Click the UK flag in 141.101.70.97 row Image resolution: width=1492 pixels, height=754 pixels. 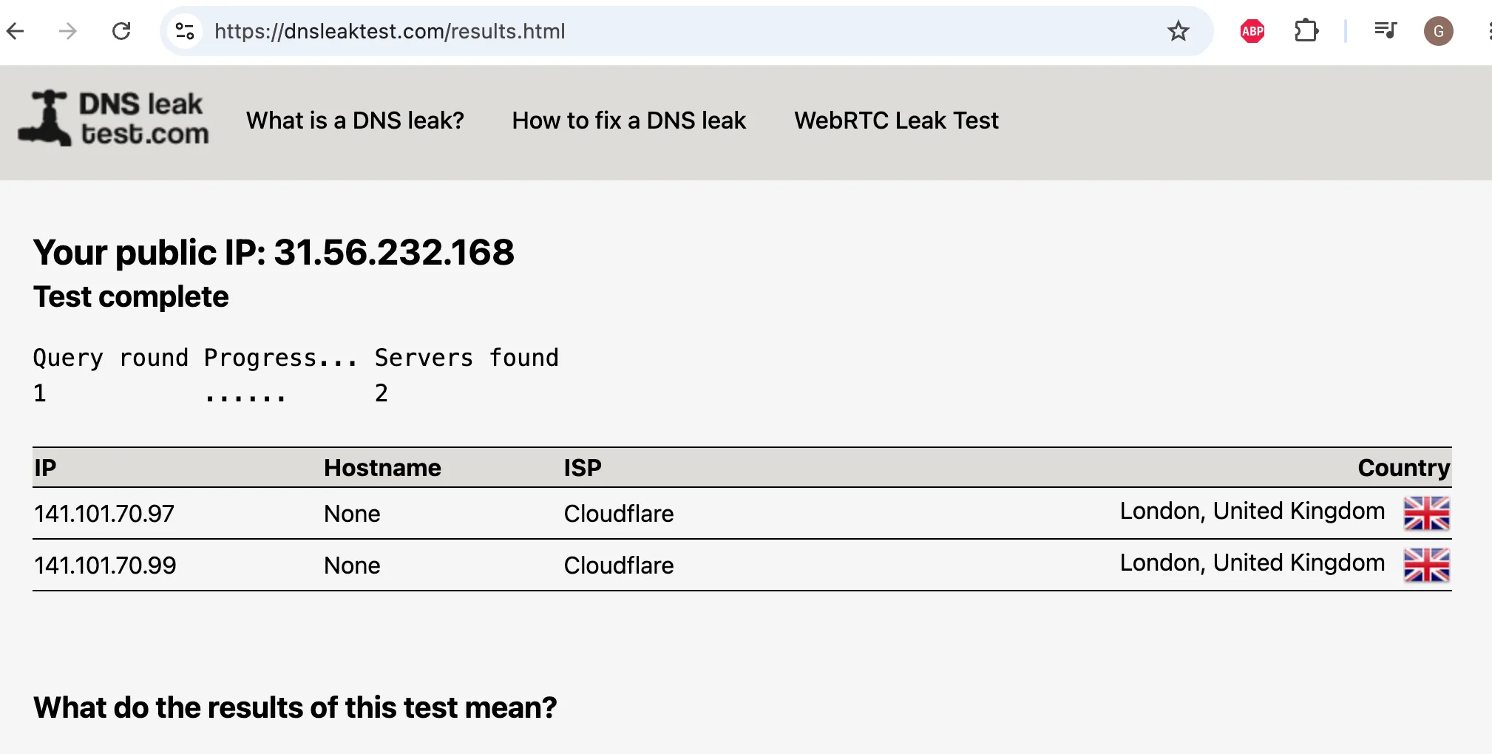[x=1426, y=513]
